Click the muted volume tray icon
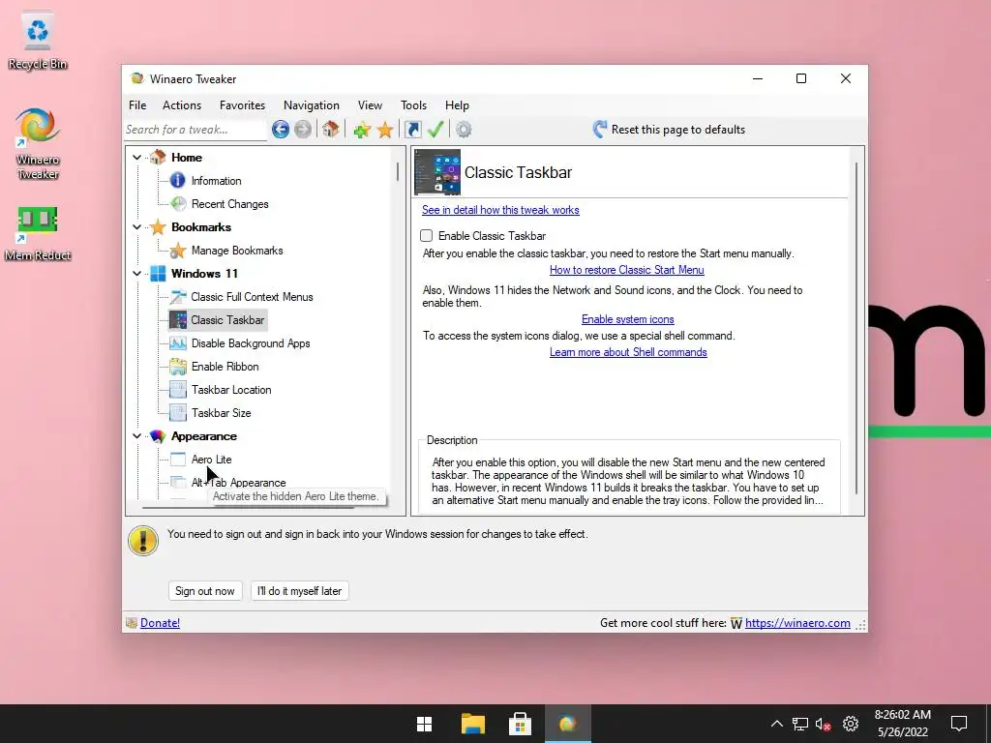 point(823,724)
